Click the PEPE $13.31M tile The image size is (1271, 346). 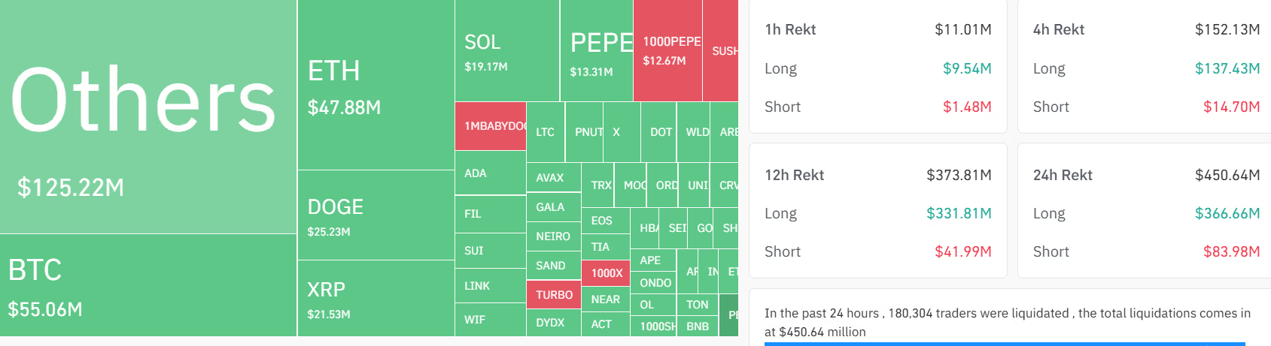click(596, 51)
